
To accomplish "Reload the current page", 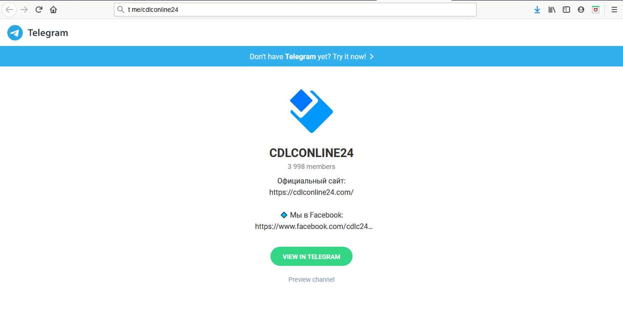I will [x=39, y=10].
